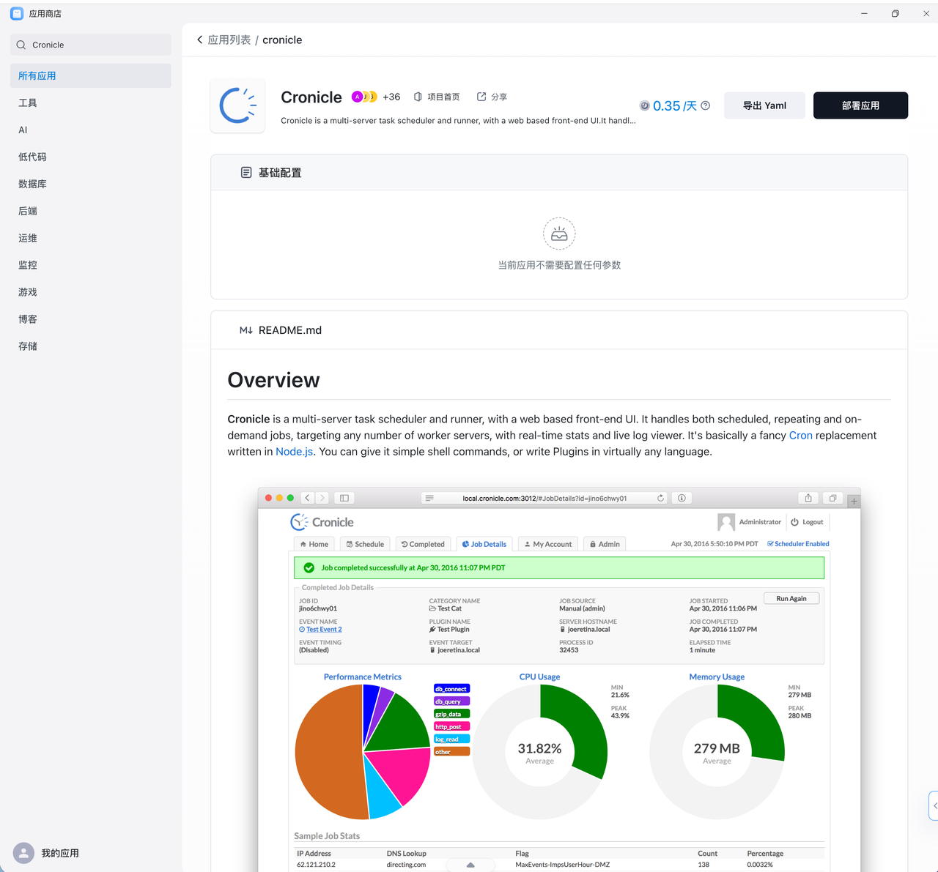
Task: Click the Cronicle README screenshot image
Action: pos(559,679)
